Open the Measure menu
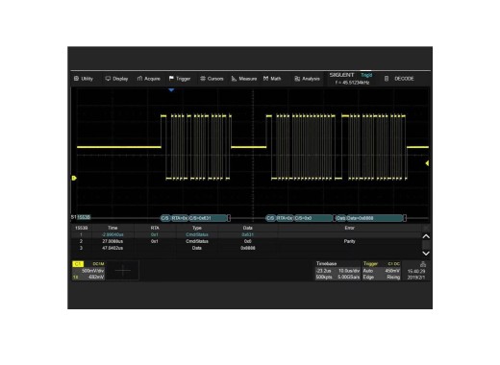 point(244,79)
